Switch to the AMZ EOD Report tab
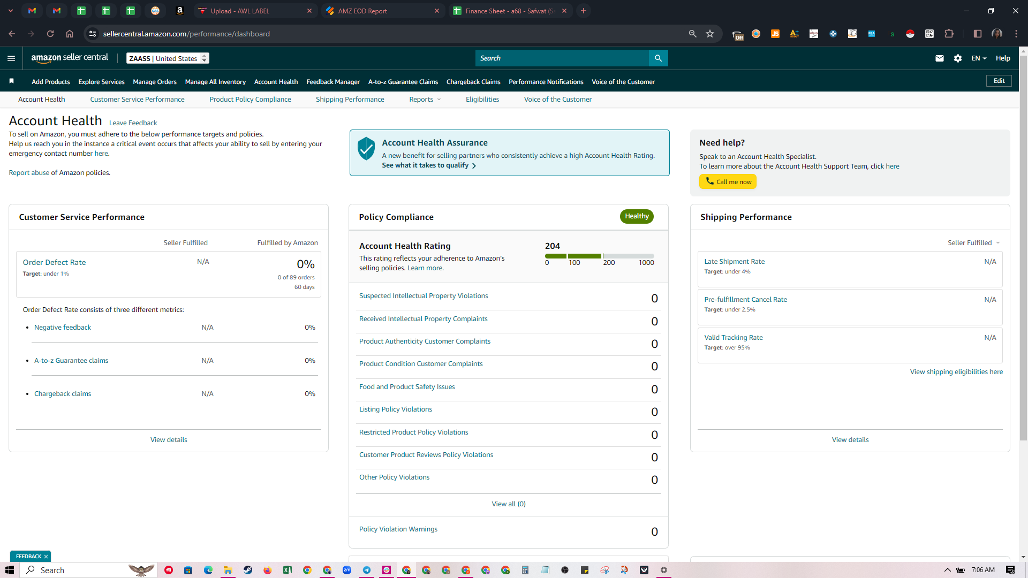 (382, 11)
